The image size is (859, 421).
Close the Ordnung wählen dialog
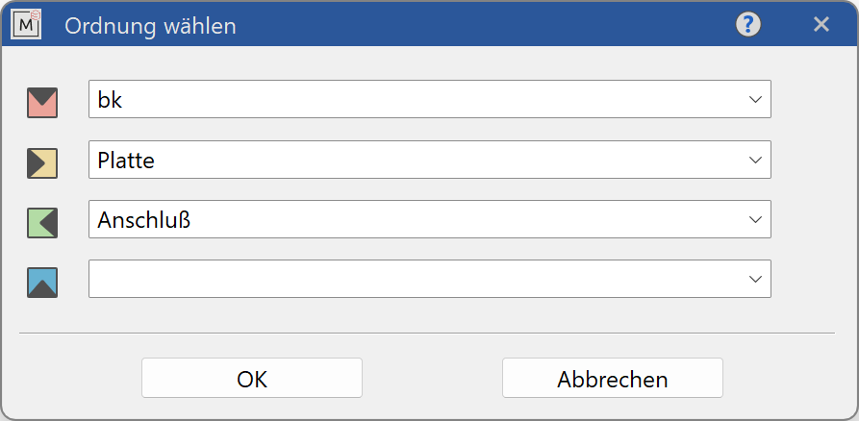[x=821, y=25]
